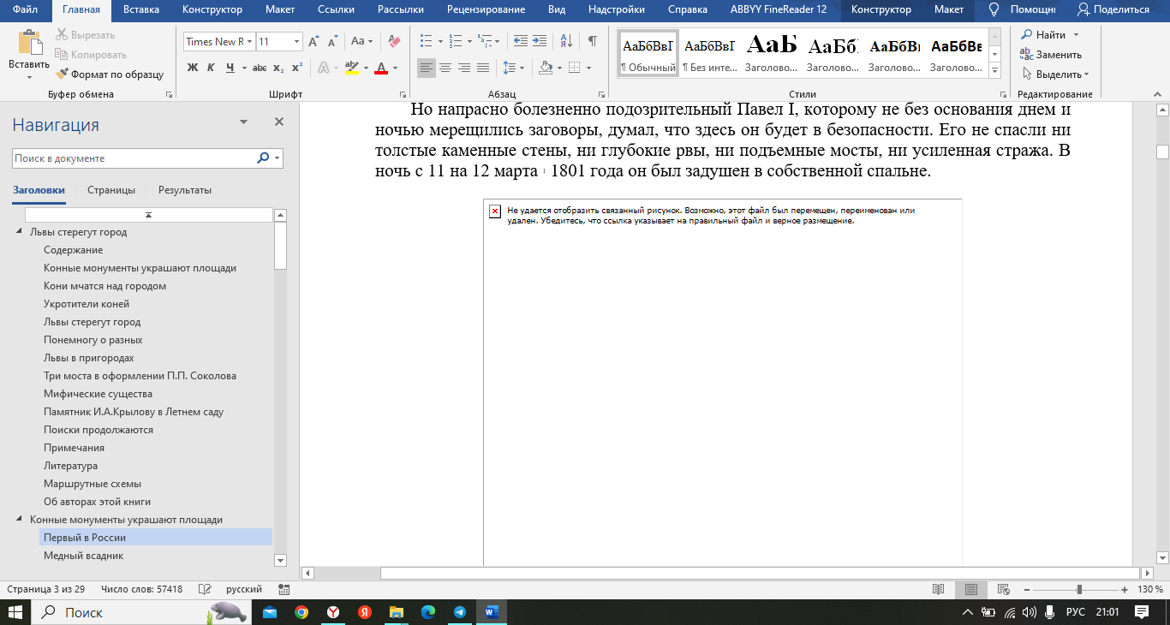Switch to the Страницы navigation tab
The width and height of the screenshot is (1170, 625).
[111, 190]
